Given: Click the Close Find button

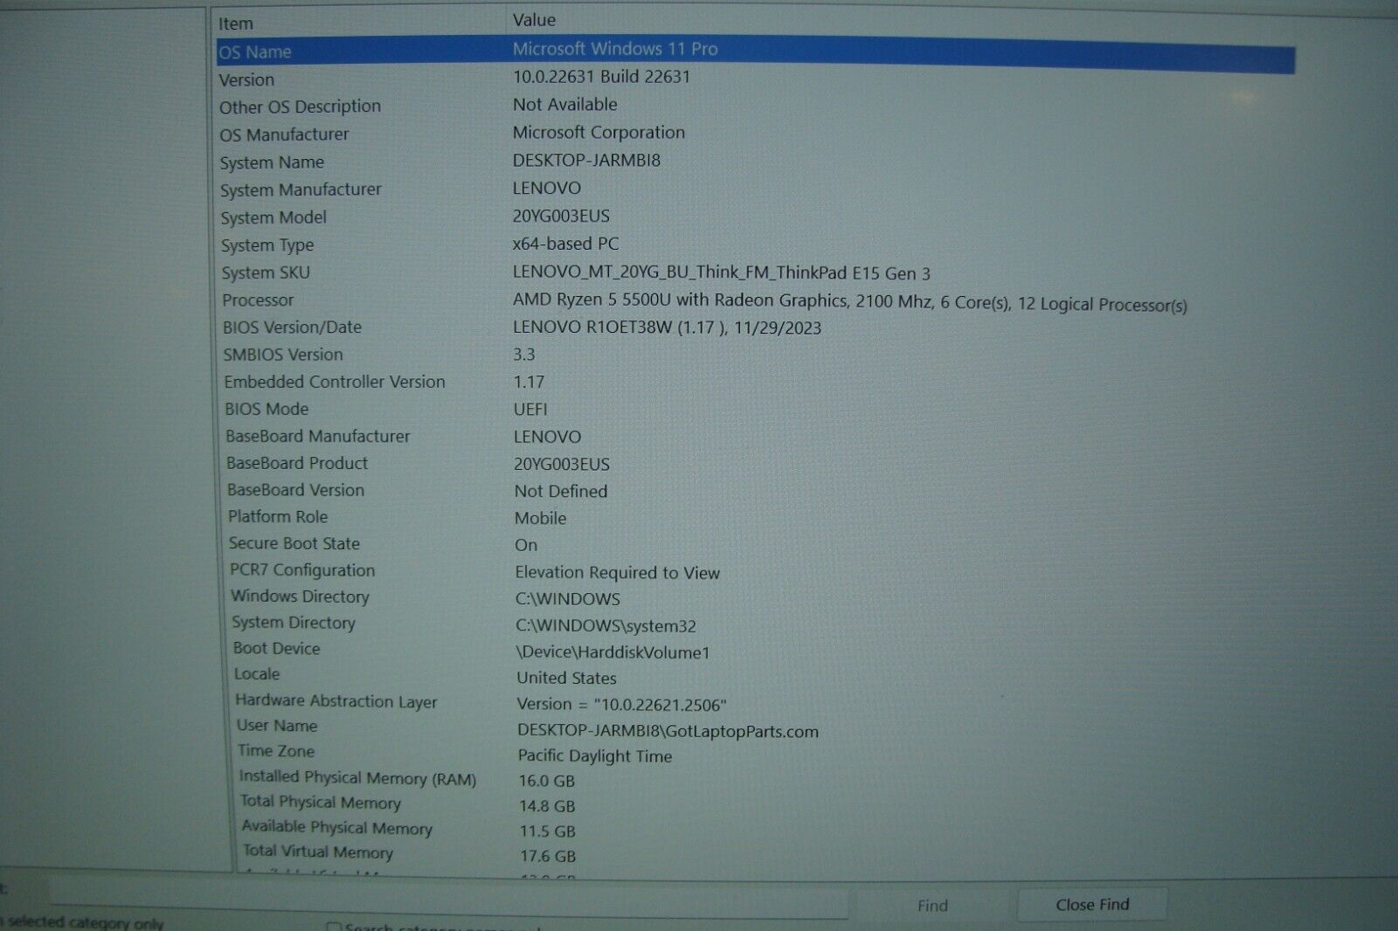Looking at the screenshot, I should 1092,904.
